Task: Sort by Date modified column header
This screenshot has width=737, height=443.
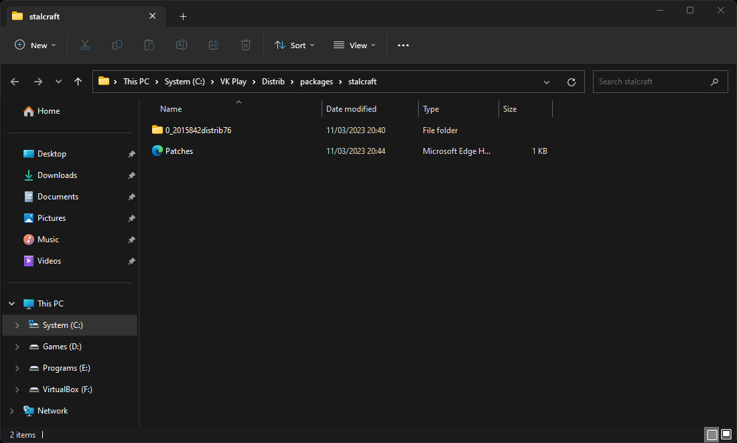Action: [x=352, y=109]
